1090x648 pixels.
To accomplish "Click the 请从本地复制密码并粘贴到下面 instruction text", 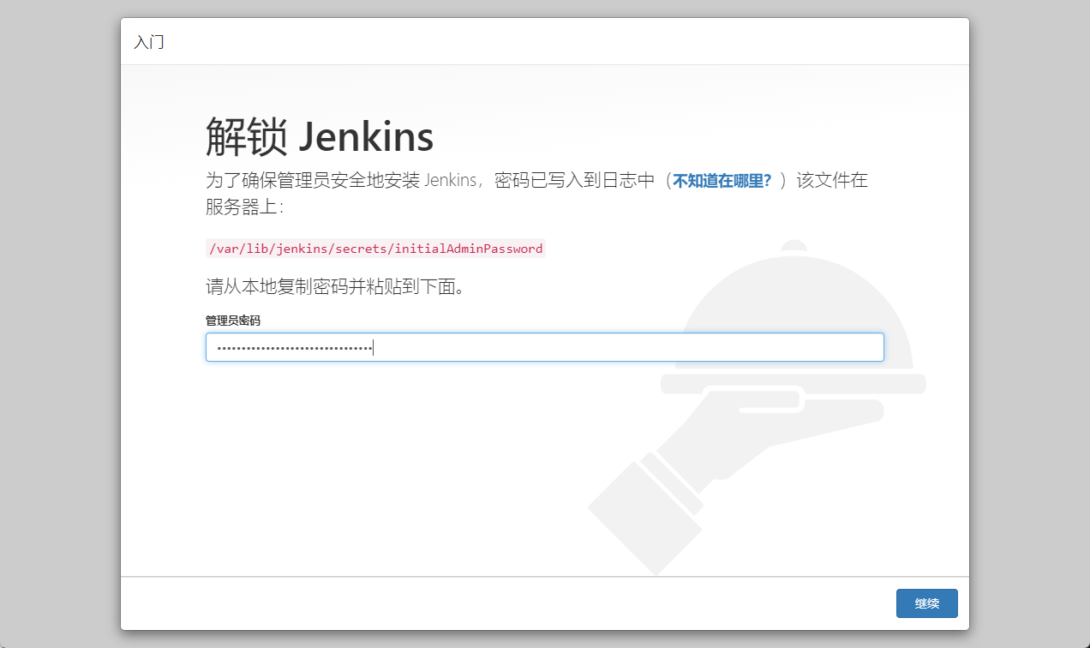I will click(x=336, y=287).
